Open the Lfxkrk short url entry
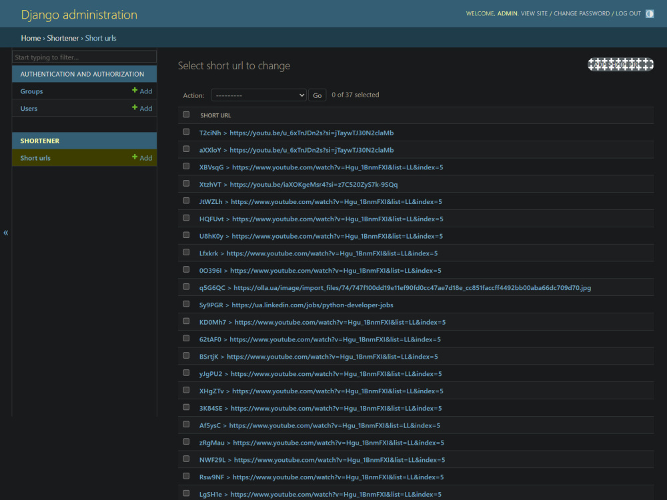The image size is (667, 500). 318,253
